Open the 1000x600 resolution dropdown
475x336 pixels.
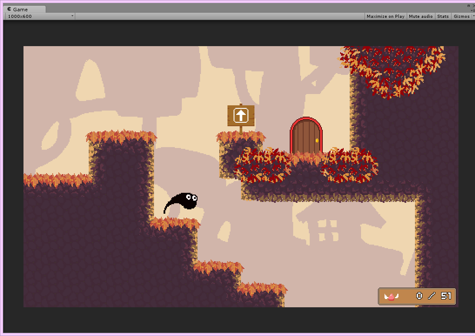[40, 17]
